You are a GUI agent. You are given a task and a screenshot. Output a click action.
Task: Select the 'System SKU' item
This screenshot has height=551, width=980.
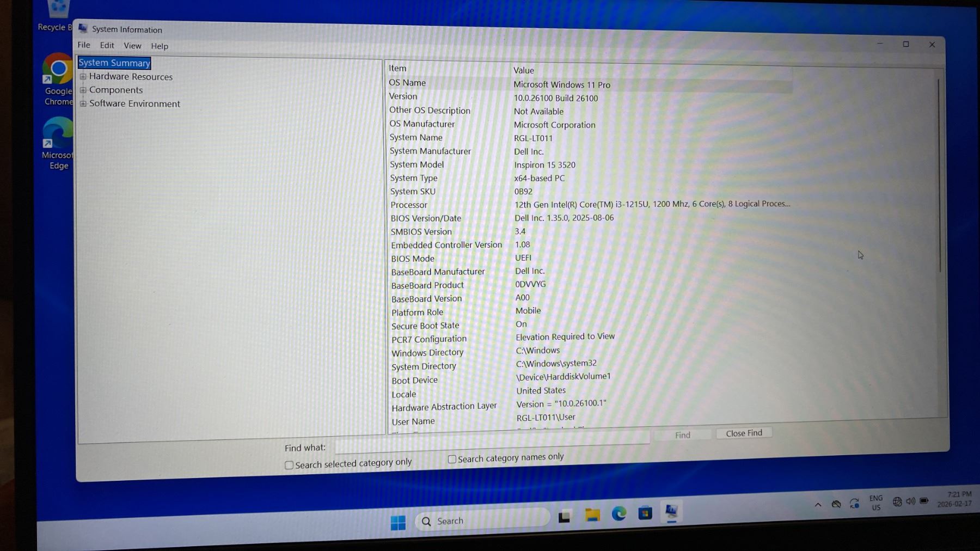click(413, 192)
